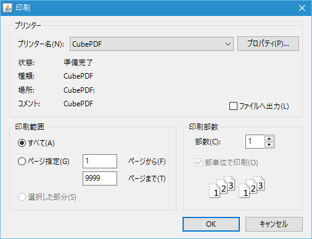Enable the ファイルへ出力(L) checkbox
Screen dimensions: 312x239
pyautogui.click(x=233, y=106)
